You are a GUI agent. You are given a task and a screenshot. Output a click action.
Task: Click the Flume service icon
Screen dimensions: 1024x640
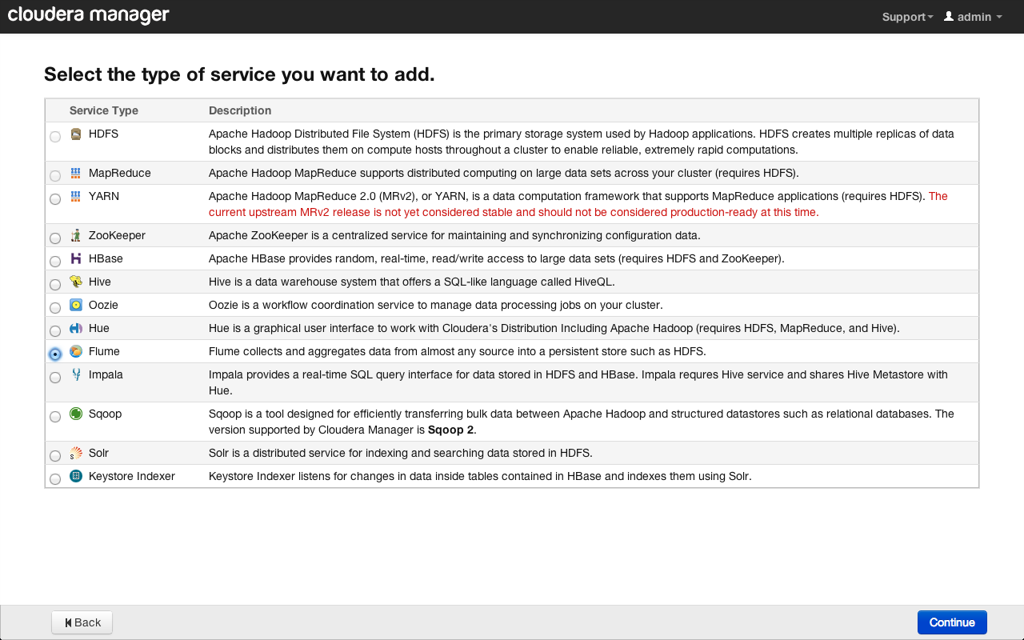click(76, 351)
